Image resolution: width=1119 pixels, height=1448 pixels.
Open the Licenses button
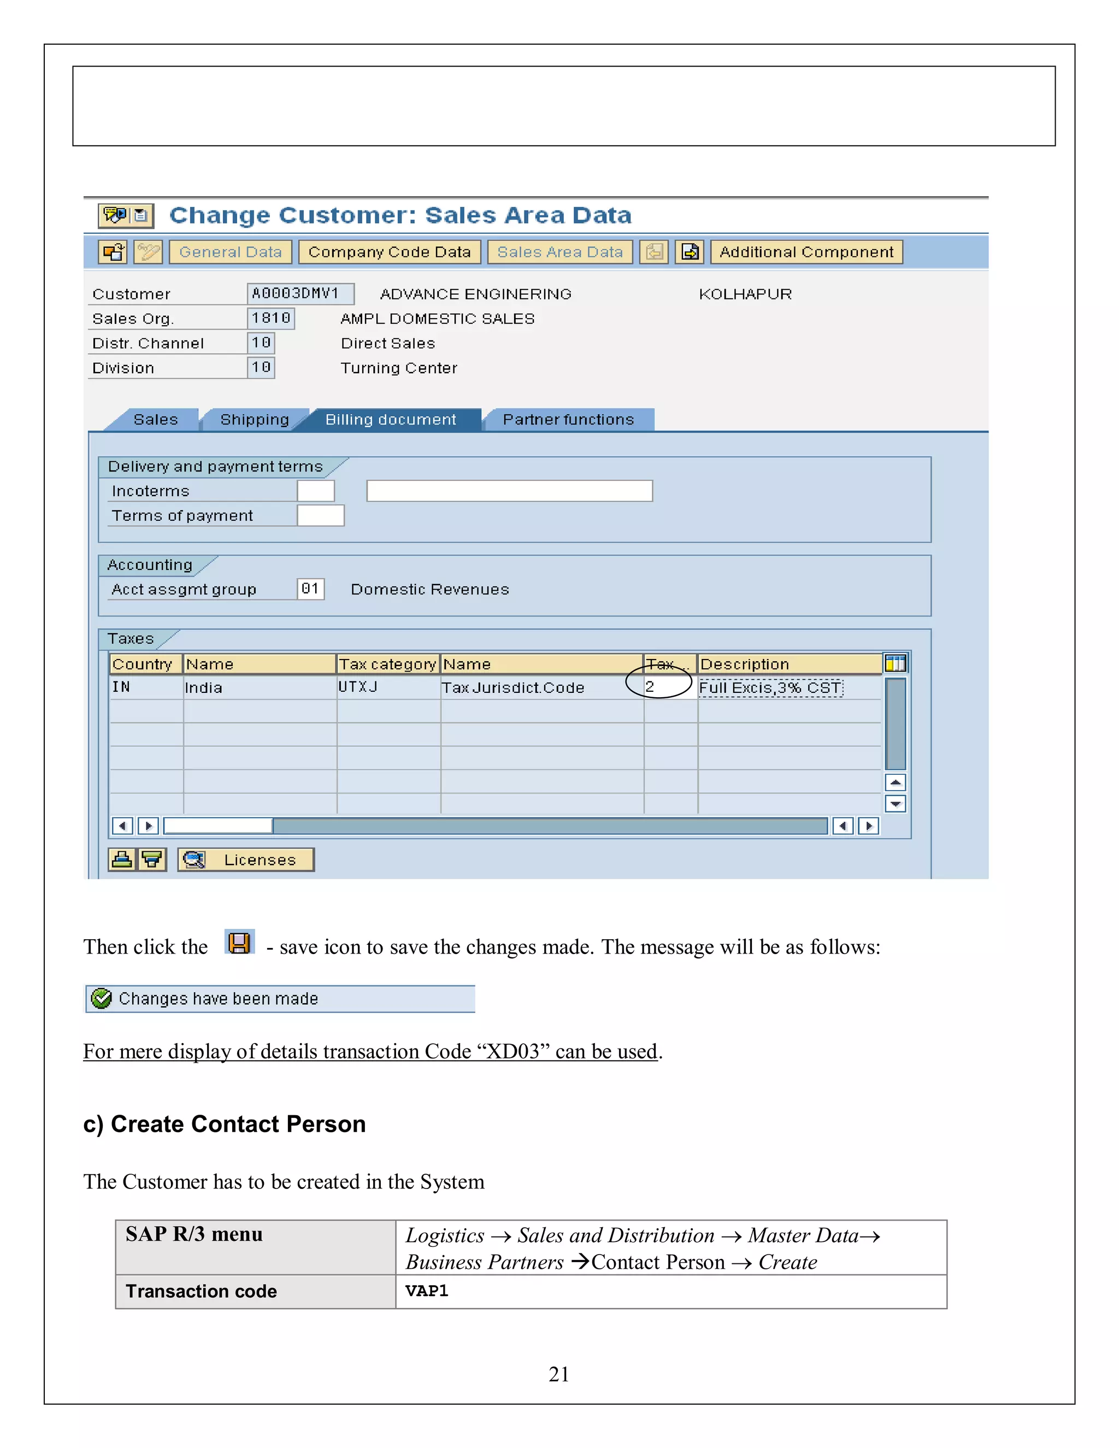[246, 860]
